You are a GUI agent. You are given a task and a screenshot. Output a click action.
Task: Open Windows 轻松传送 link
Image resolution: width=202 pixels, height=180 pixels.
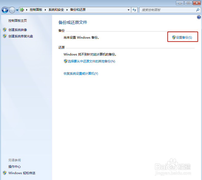click(22, 173)
